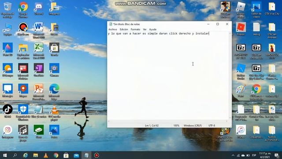Click the Notepad horizontal scrollbar
The image size is (282, 159).
[168, 121]
